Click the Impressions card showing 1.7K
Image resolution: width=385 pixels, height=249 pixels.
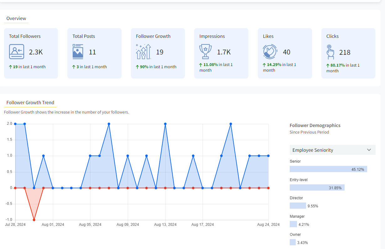tap(221, 53)
